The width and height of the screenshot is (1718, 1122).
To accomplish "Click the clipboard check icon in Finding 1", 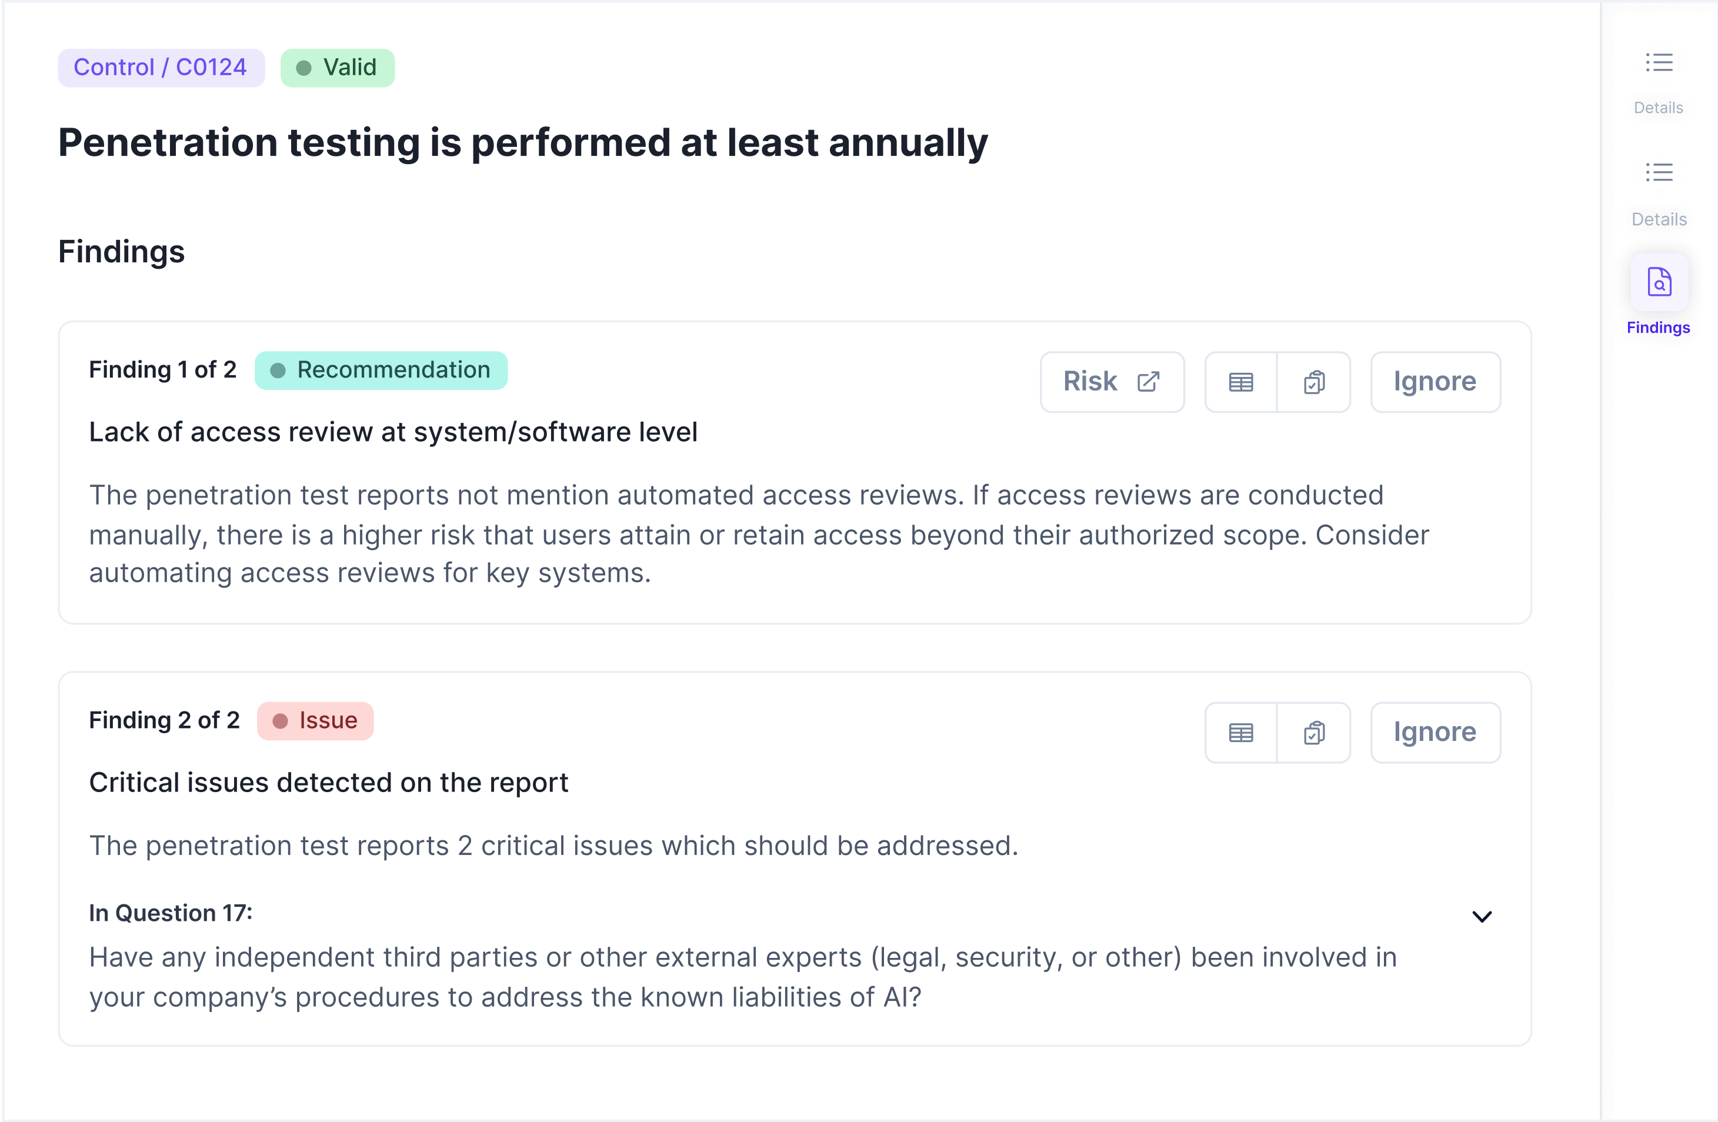I will 1314,382.
